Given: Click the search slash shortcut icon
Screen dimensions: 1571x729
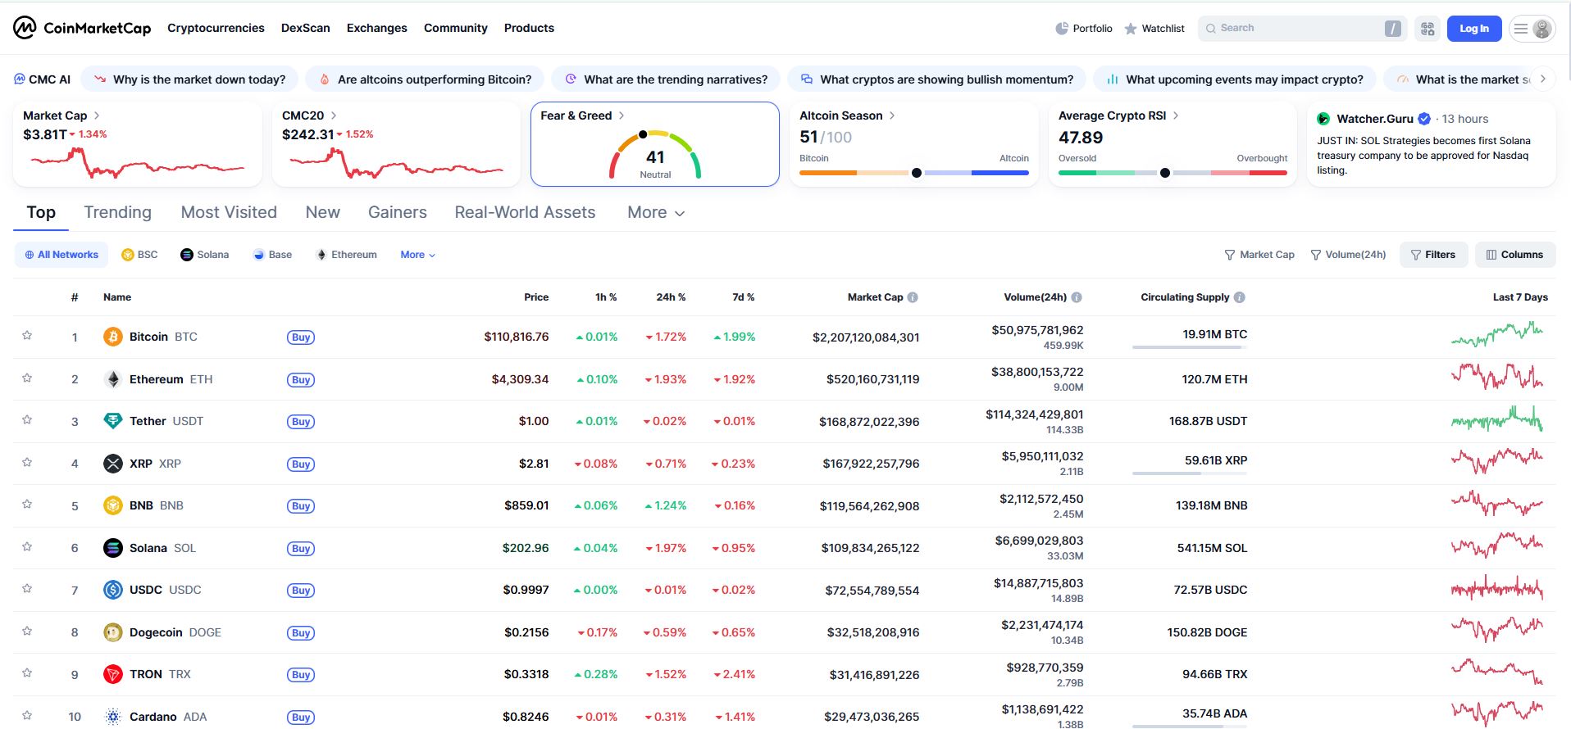Looking at the screenshot, I should click(1392, 29).
